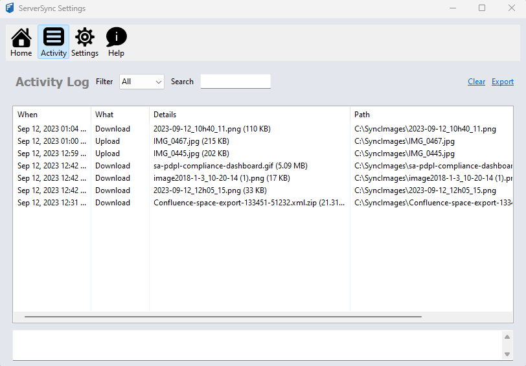Expand the Filter dropdown set to All
This screenshot has width=526, height=366.
click(142, 82)
